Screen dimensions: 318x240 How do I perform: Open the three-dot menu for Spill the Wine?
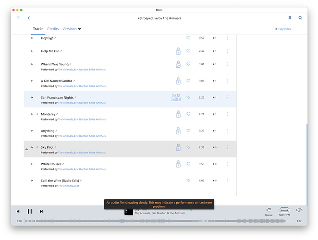click(x=228, y=180)
